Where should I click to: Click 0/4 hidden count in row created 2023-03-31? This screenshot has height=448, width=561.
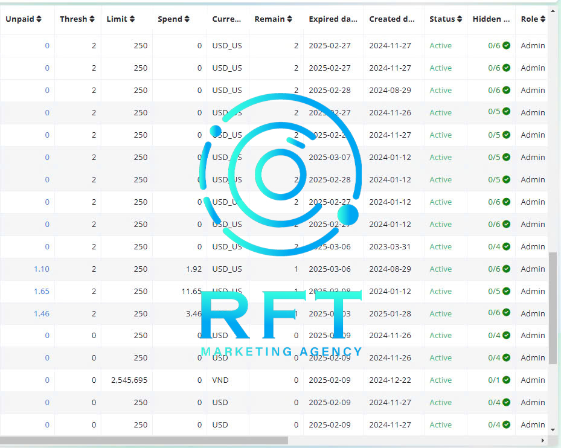pyautogui.click(x=494, y=246)
